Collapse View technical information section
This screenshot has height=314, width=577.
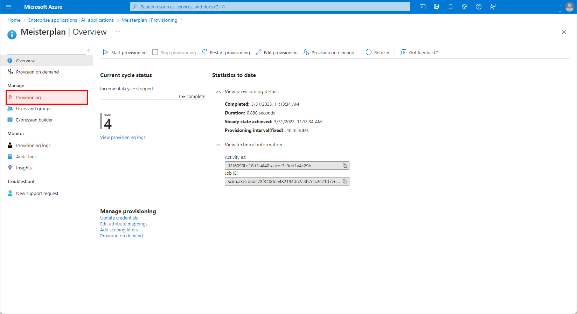pos(218,145)
